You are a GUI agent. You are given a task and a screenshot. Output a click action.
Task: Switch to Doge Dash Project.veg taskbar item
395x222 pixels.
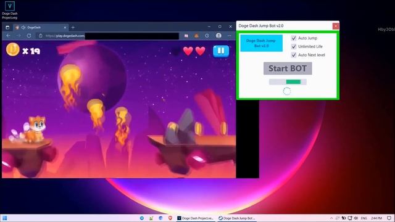coord(196,218)
